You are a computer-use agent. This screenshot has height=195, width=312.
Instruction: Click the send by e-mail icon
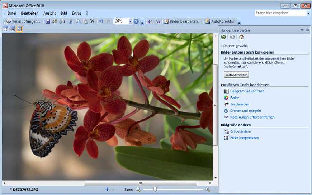(62, 21)
